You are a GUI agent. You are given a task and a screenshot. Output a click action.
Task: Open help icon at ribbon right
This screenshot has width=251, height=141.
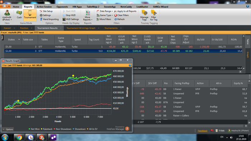[248, 6]
